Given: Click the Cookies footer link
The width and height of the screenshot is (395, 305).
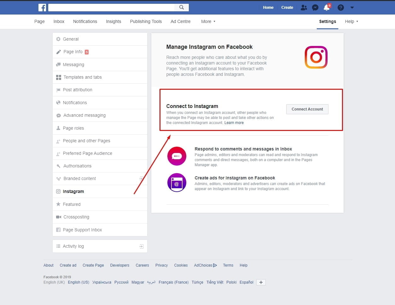Looking at the screenshot, I should click(x=181, y=265).
